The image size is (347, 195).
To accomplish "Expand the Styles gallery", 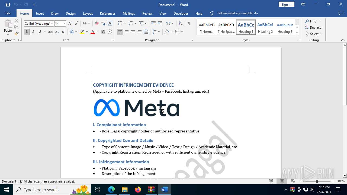I will [x=297, y=33].
